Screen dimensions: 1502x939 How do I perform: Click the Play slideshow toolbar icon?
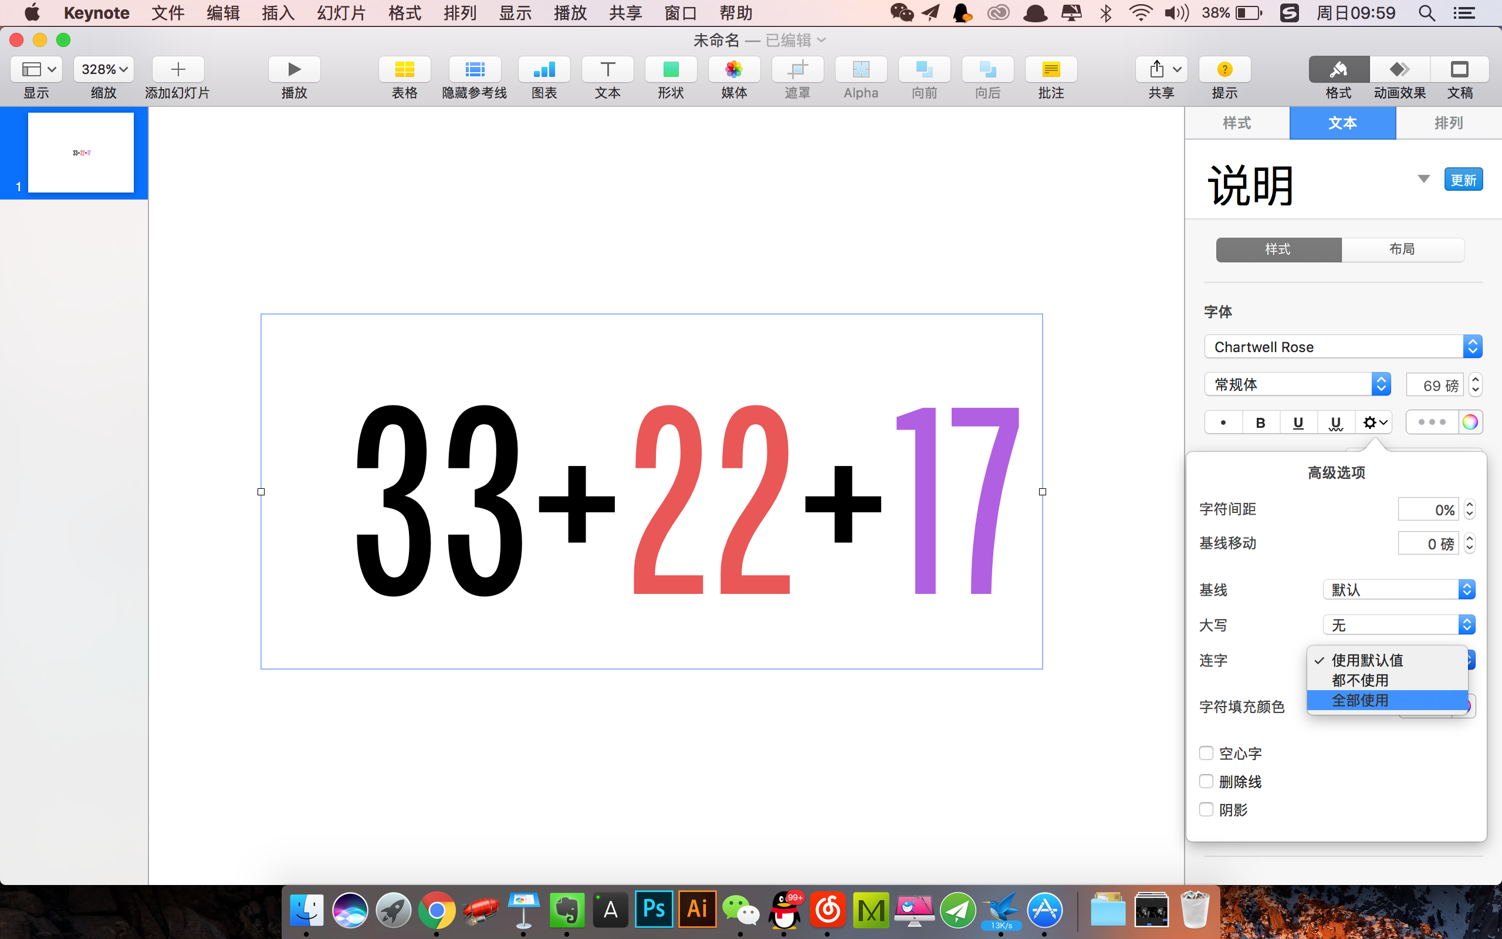tap(294, 70)
